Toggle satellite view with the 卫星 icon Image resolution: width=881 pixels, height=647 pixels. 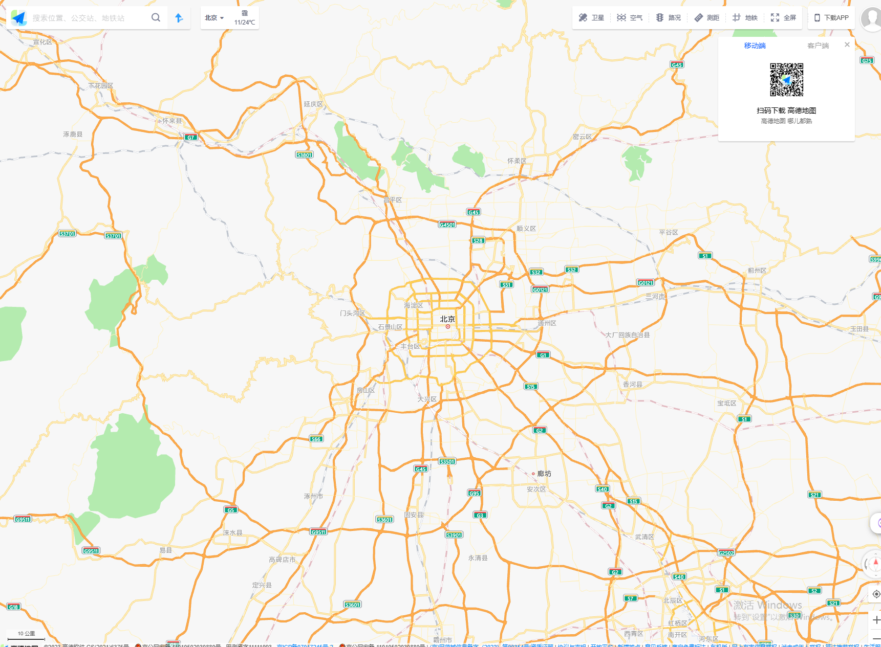[591, 17]
